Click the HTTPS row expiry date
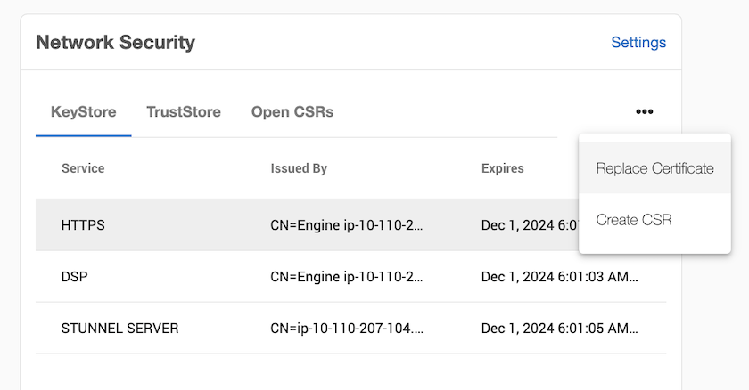Screen dimensions: 749x390 click(528, 225)
